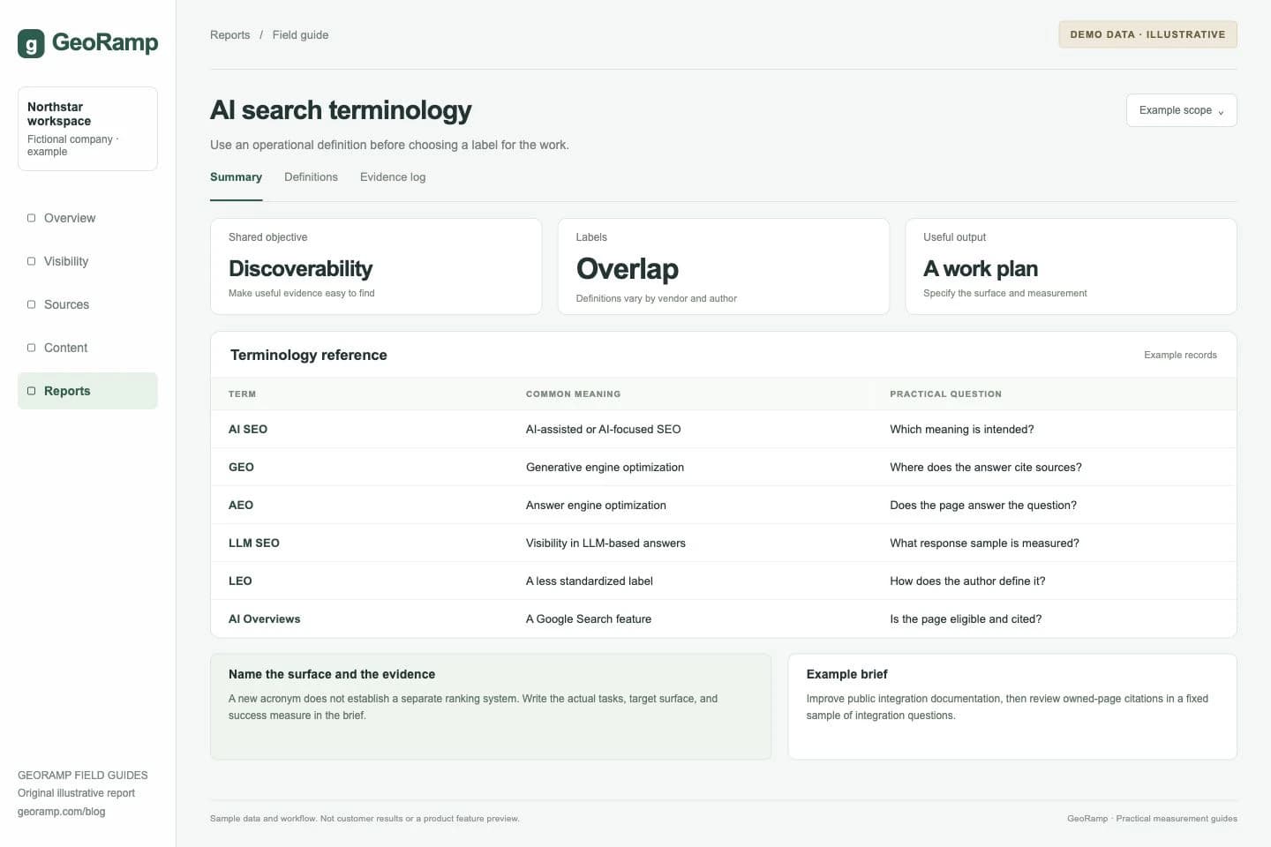Click the 'AEO' term cell

241,506
